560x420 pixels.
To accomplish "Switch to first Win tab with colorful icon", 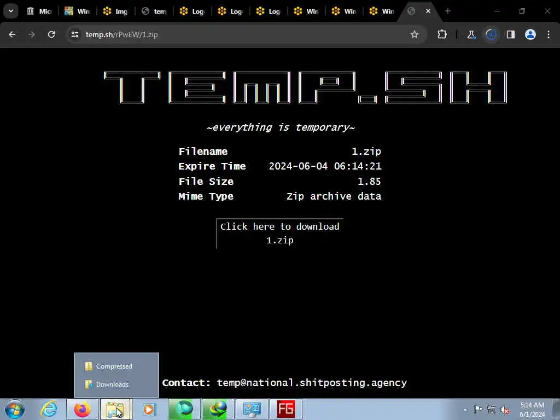I will click(77, 11).
